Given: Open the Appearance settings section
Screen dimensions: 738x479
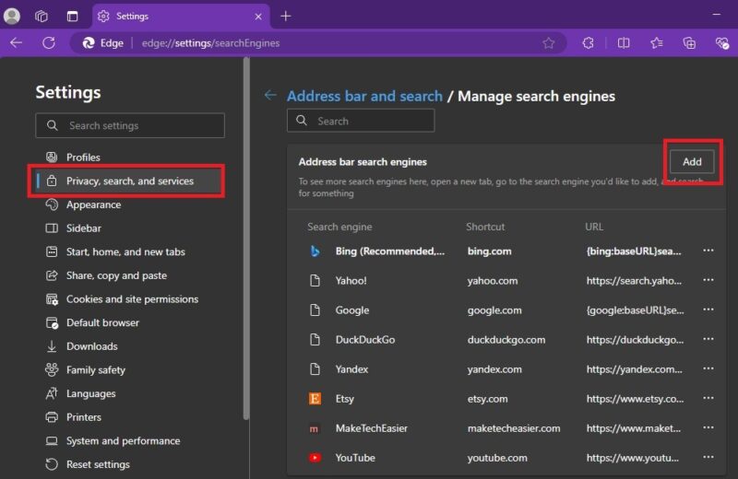Looking at the screenshot, I should tap(94, 204).
